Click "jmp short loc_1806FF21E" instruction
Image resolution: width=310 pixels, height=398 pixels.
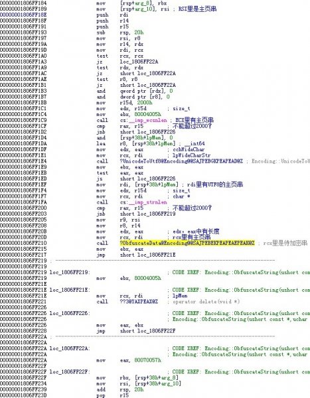tap(135, 255)
